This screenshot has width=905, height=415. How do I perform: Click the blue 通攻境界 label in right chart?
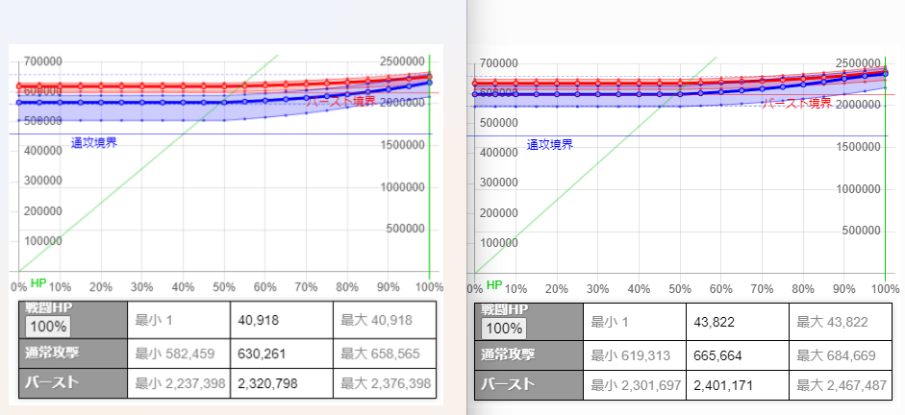[549, 145]
